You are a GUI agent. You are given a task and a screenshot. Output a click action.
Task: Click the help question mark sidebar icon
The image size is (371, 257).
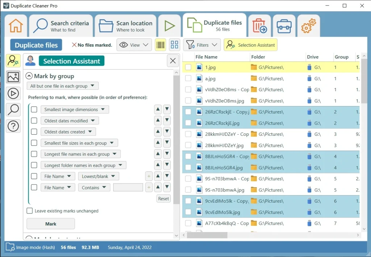[13, 126]
